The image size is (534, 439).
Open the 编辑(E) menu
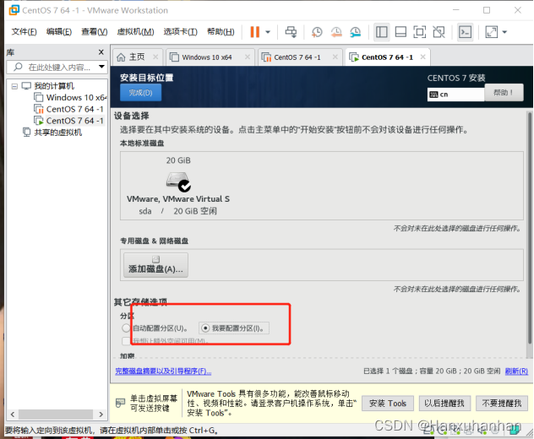(59, 31)
